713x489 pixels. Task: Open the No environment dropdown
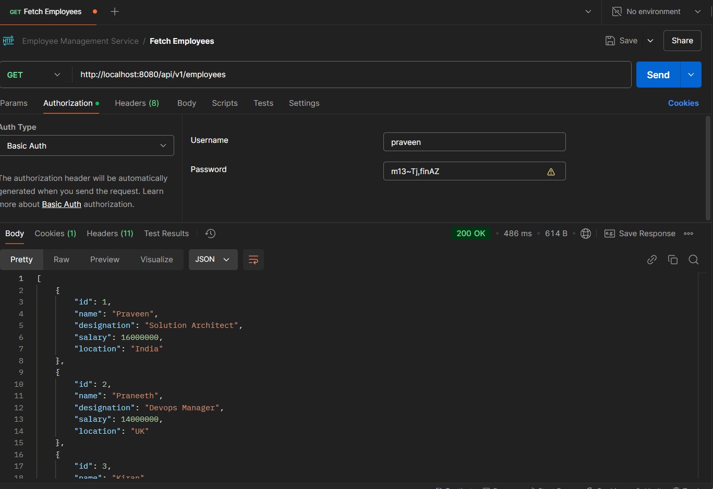698,11
